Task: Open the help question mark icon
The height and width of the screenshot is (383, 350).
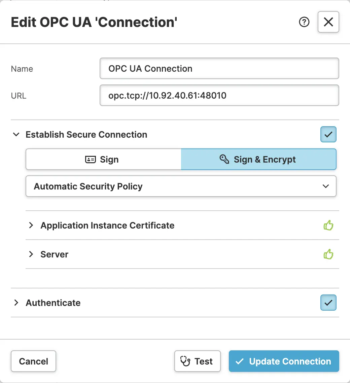Action: [x=304, y=22]
